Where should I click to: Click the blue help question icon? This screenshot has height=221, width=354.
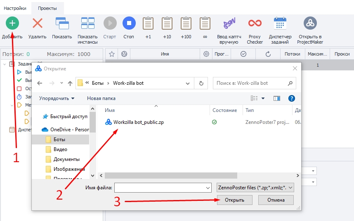click(292, 98)
